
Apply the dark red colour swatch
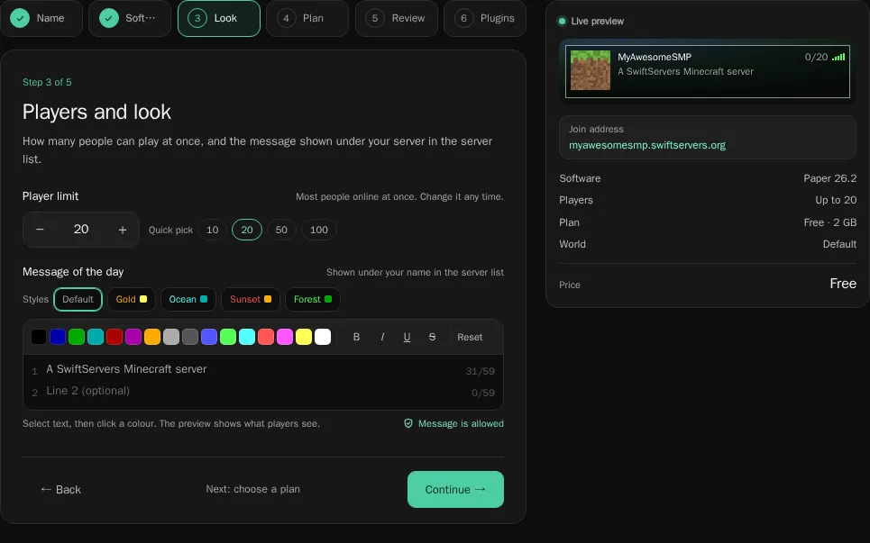pyautogui.click(x=114, y=337)
